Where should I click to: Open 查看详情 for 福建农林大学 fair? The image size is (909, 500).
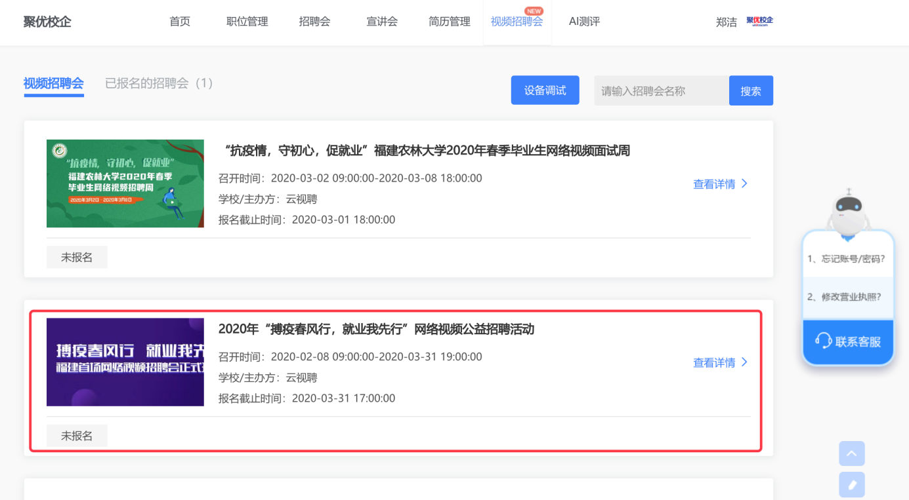click(x=720, y=184)
